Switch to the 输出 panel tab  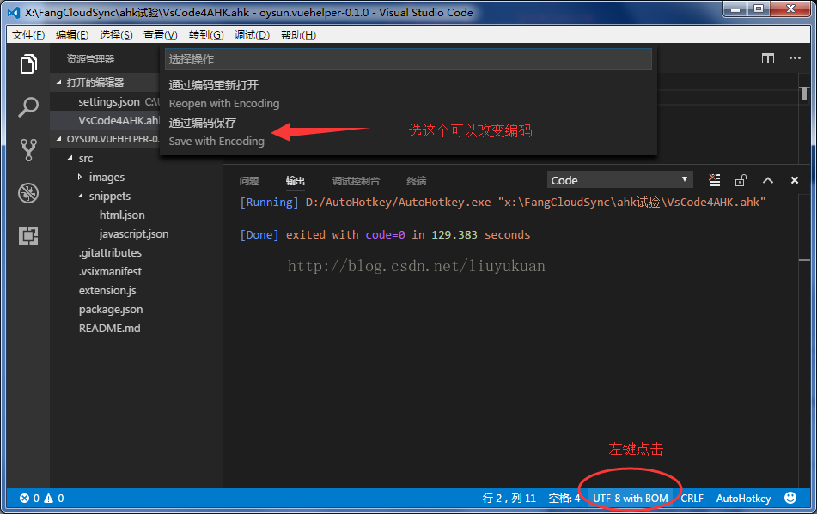(x=295, y=181)
